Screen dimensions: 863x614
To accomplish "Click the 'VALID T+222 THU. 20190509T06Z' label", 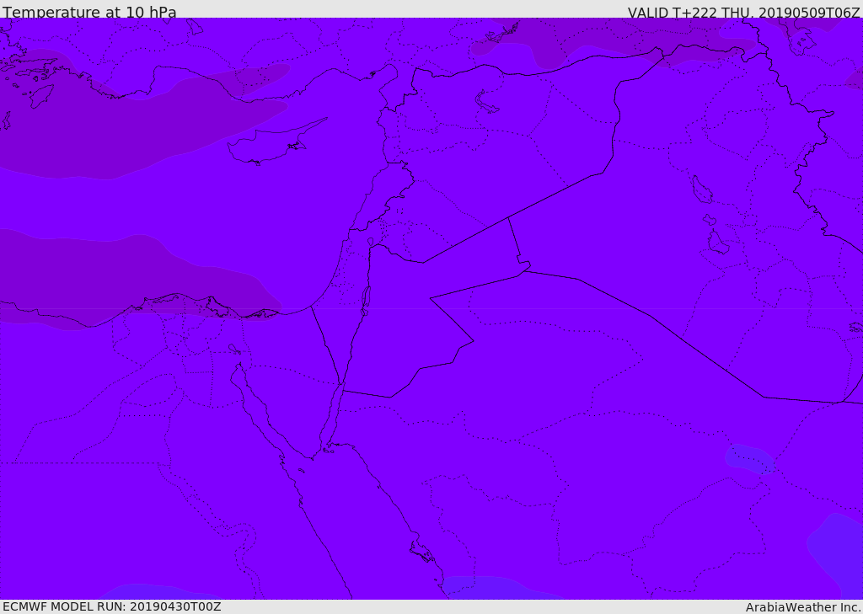I will tap(743, 12).
